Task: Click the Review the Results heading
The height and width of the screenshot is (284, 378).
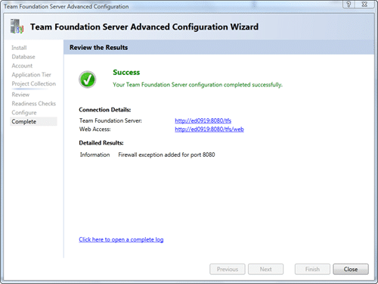Action: point(99,48)
